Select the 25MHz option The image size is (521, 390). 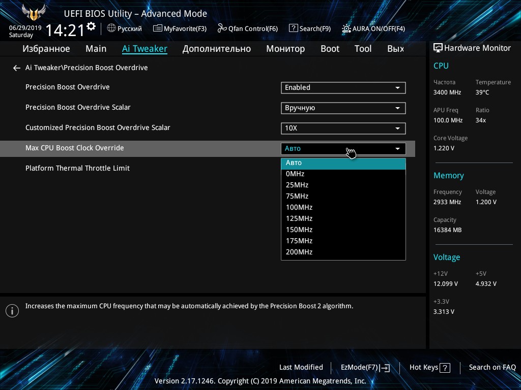(x=343, y=185)
